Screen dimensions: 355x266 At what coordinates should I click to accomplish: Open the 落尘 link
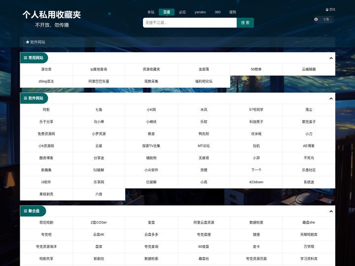tap(309, 110)
